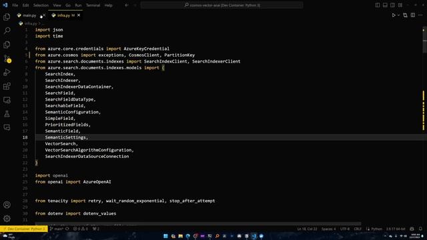Image resolution: width=427 pixels, height=240 pixels.
Task: Click the forwarded ports status item
Action: 96,229
